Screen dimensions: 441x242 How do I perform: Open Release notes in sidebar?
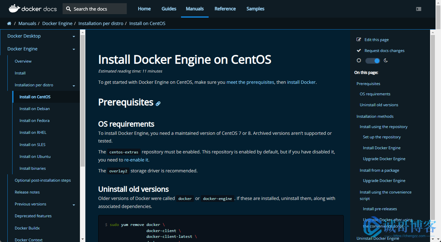tap(27, 192)
